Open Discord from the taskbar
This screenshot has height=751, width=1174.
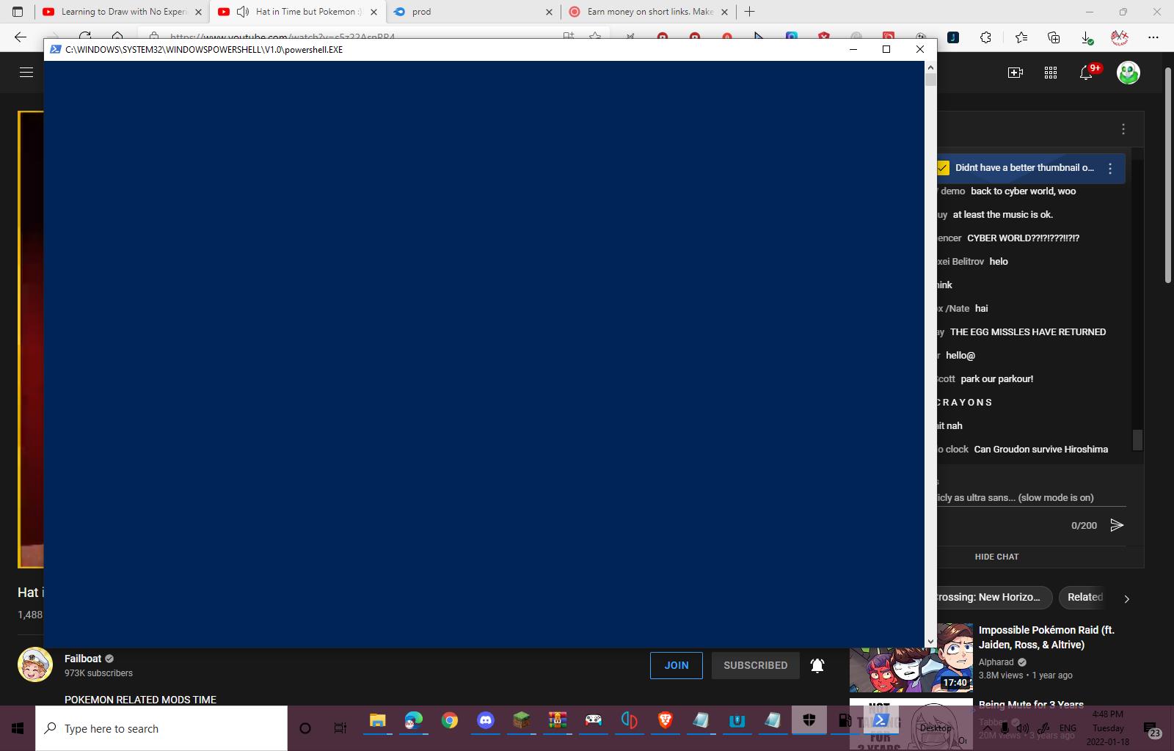point(485,721)
